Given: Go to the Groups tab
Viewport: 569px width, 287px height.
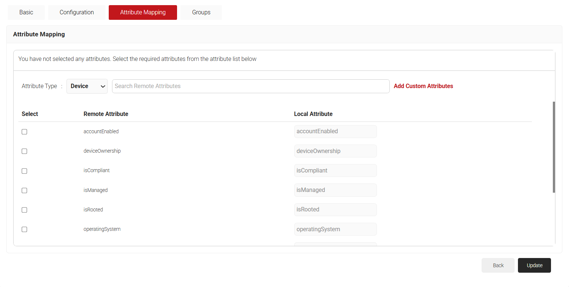Looking at the screenshot, I should pos(201,12).
